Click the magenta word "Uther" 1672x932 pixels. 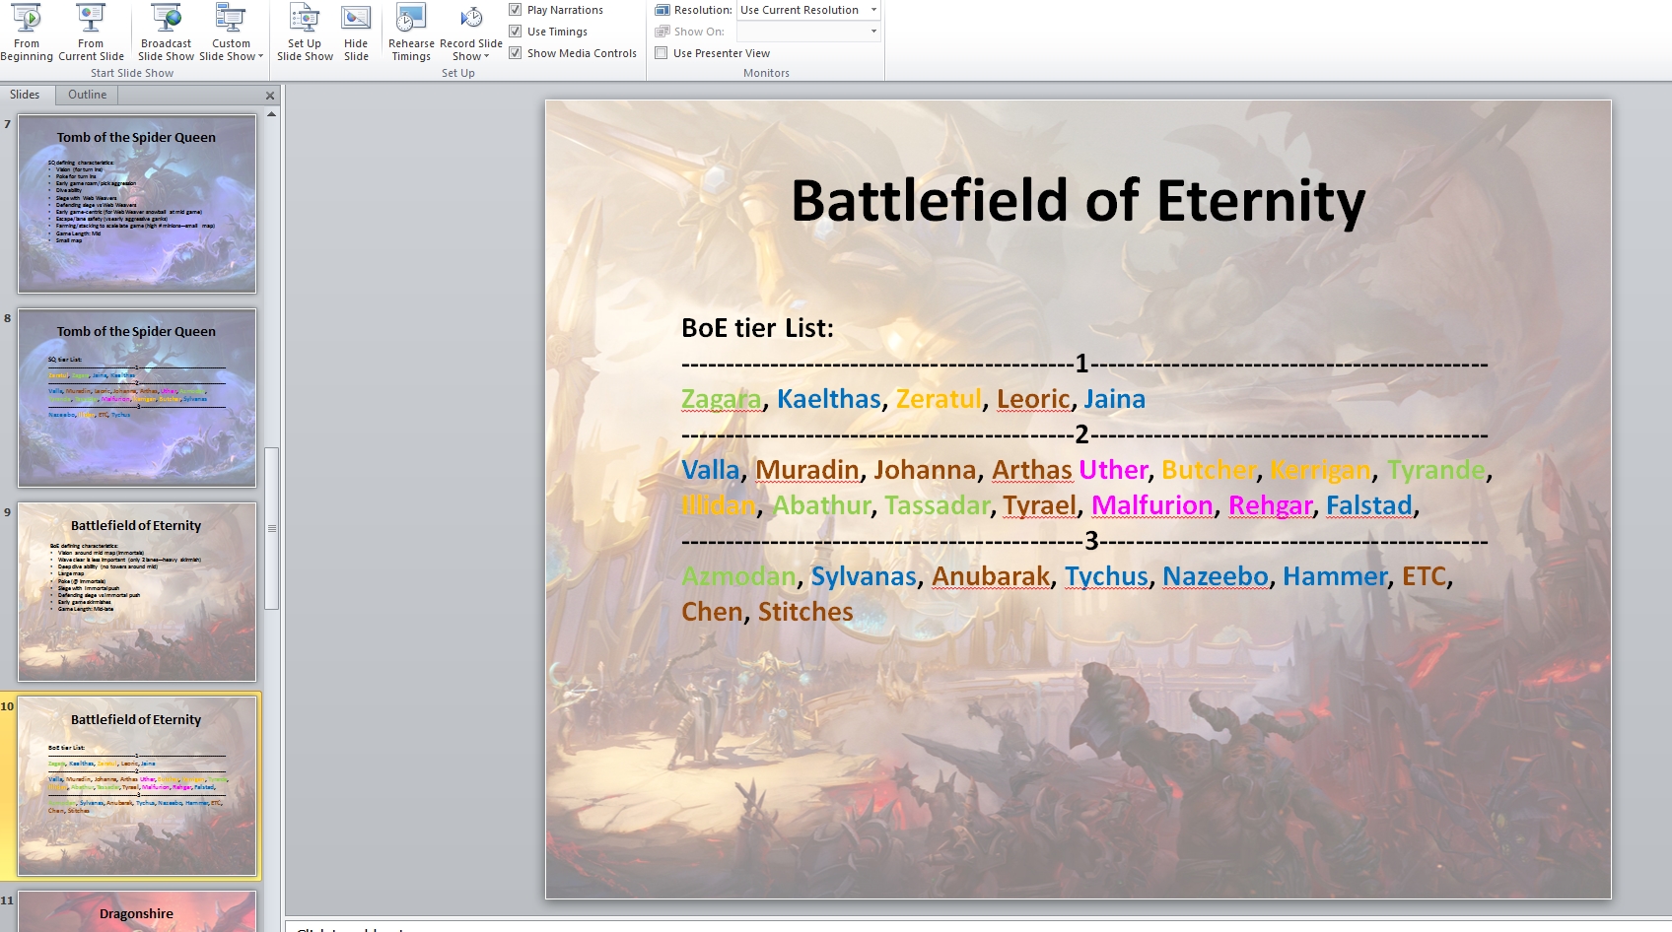[1114, 470]
